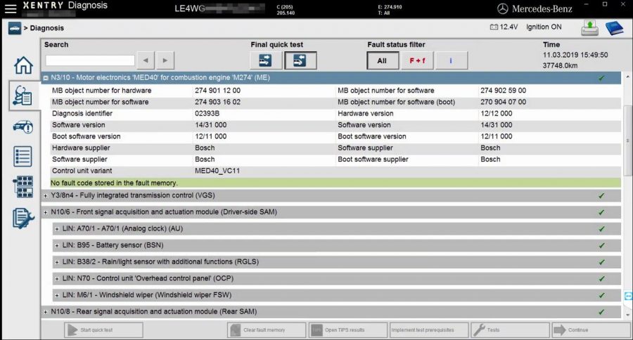
Task: Click the value '274 902 59 00'
Action: pyautogui.click(x=503, y=91)
